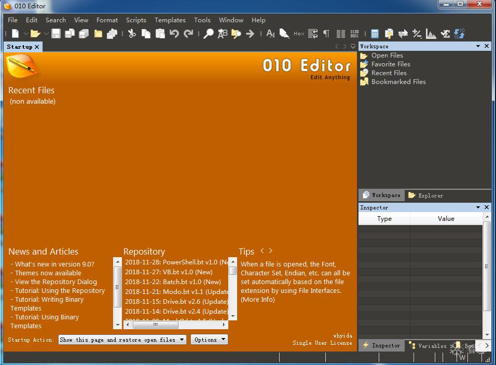496x365 pixels.
Task: Open the Hex Operations plus-minus icon
Action: [x=417, y=34]
